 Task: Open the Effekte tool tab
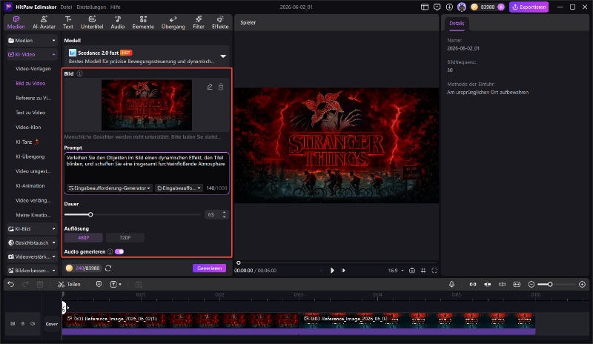(220, 23)
